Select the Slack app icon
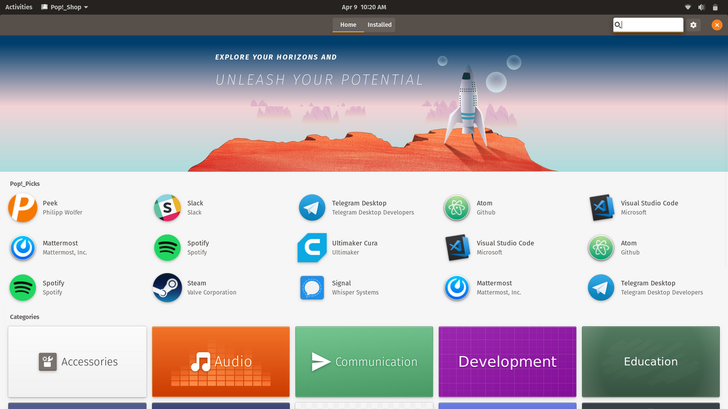Viewport: 728px width, 409px height. 167,207
